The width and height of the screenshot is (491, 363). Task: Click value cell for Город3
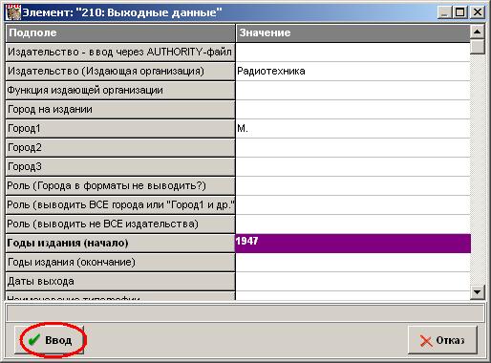coord(352,166)
